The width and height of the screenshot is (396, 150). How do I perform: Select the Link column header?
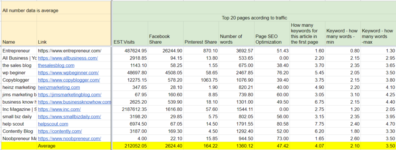[x=74, y=33]
